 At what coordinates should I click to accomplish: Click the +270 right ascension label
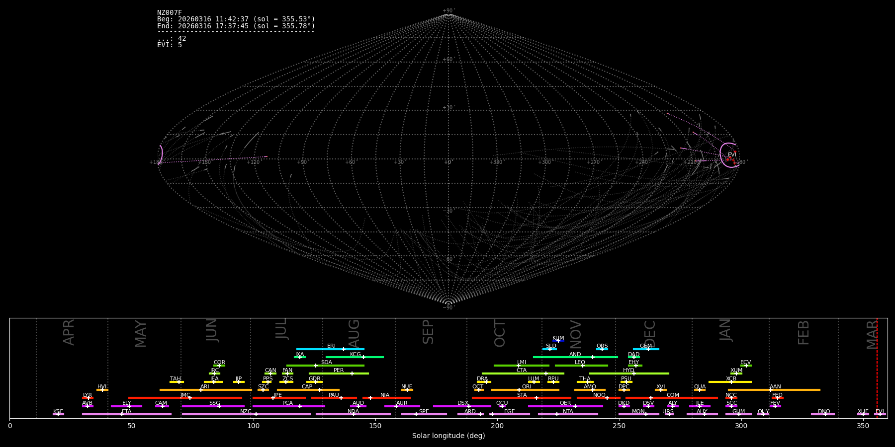pos(593,162)
